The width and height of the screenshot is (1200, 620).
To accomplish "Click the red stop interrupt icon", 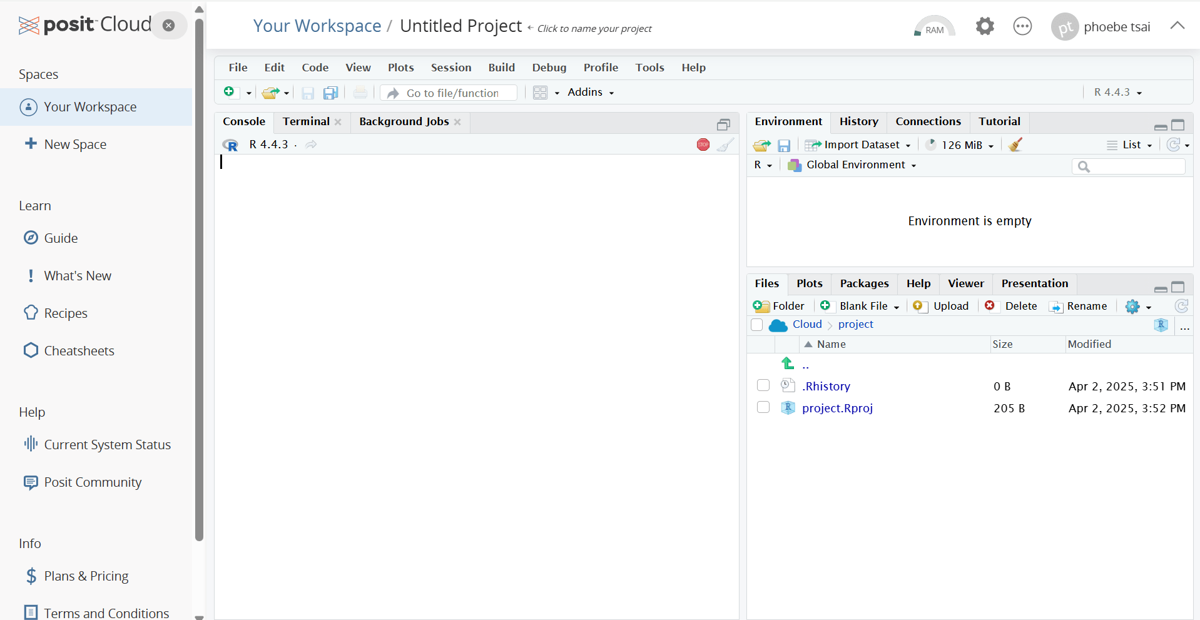I will point(703,145).
